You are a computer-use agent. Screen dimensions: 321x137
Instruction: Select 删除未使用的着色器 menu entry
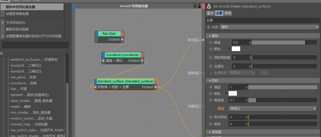click(32, 7)
